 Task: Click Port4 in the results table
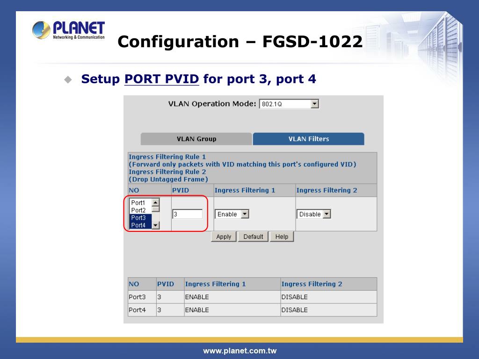[x=137, y=310]
